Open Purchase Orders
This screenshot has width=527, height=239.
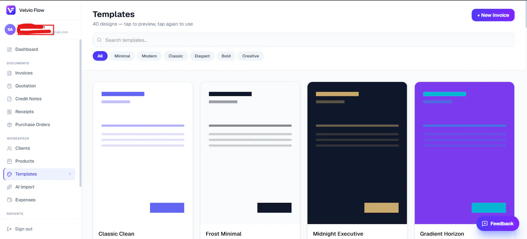coord(40,125)
